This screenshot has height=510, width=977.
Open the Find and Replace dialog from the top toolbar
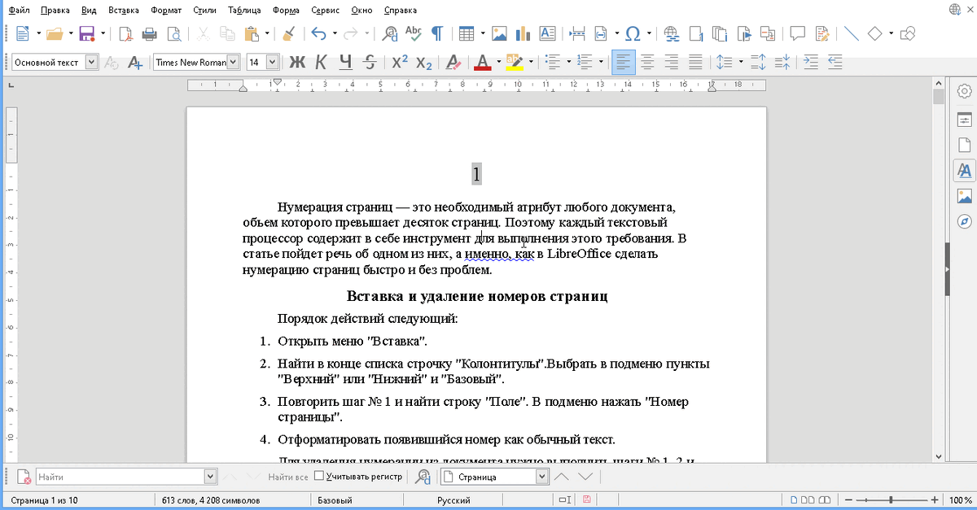click(390, 33)
